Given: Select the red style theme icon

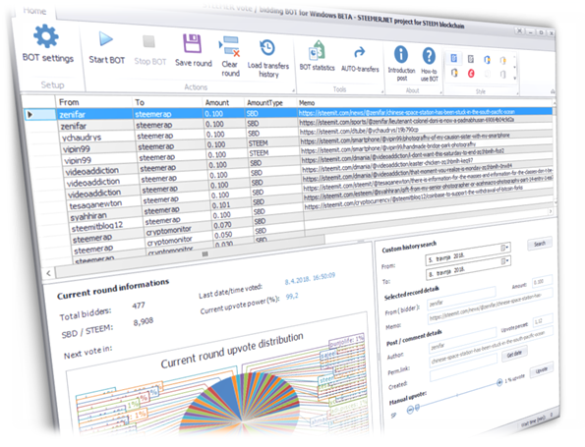Looking at the screenshot, I should tap(471, 73).
